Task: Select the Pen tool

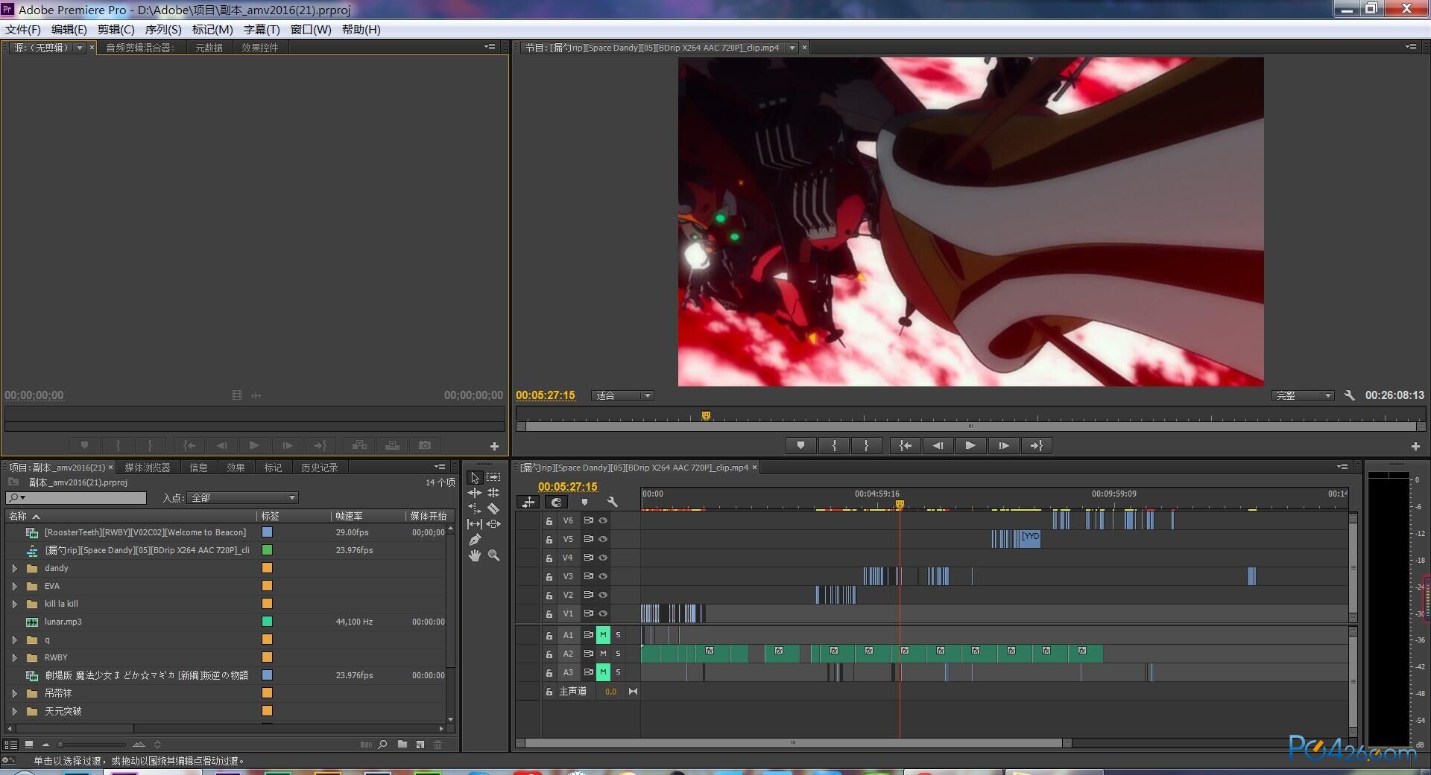Action: point(475,540)
